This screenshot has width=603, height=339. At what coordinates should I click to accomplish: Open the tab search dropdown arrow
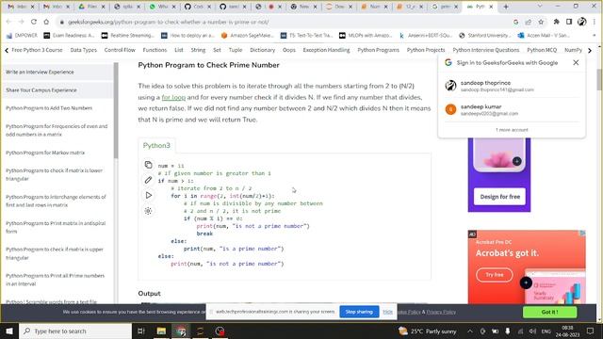540,7
